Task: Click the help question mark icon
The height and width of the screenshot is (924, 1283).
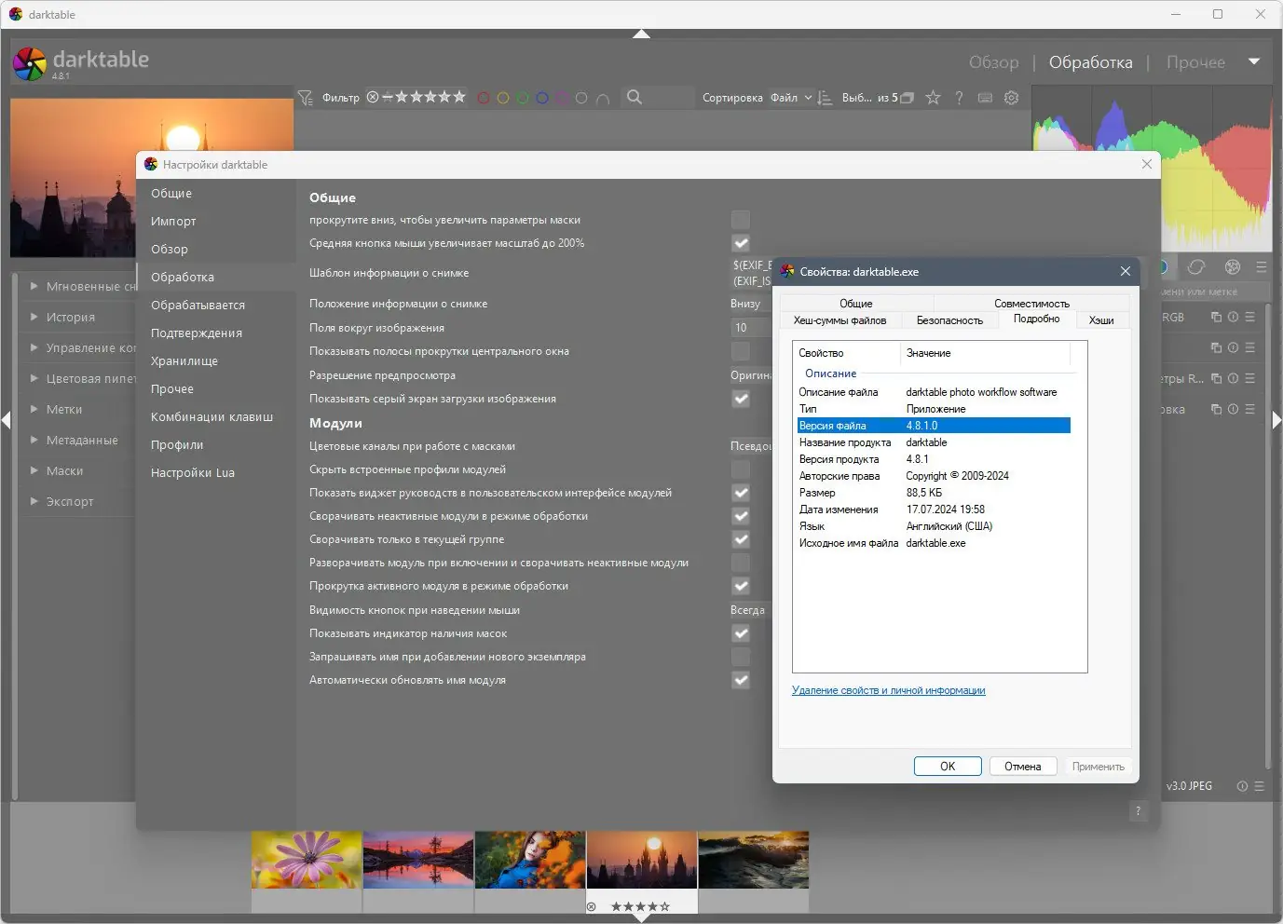Action: pyautogui.click(x=959, y=97)
